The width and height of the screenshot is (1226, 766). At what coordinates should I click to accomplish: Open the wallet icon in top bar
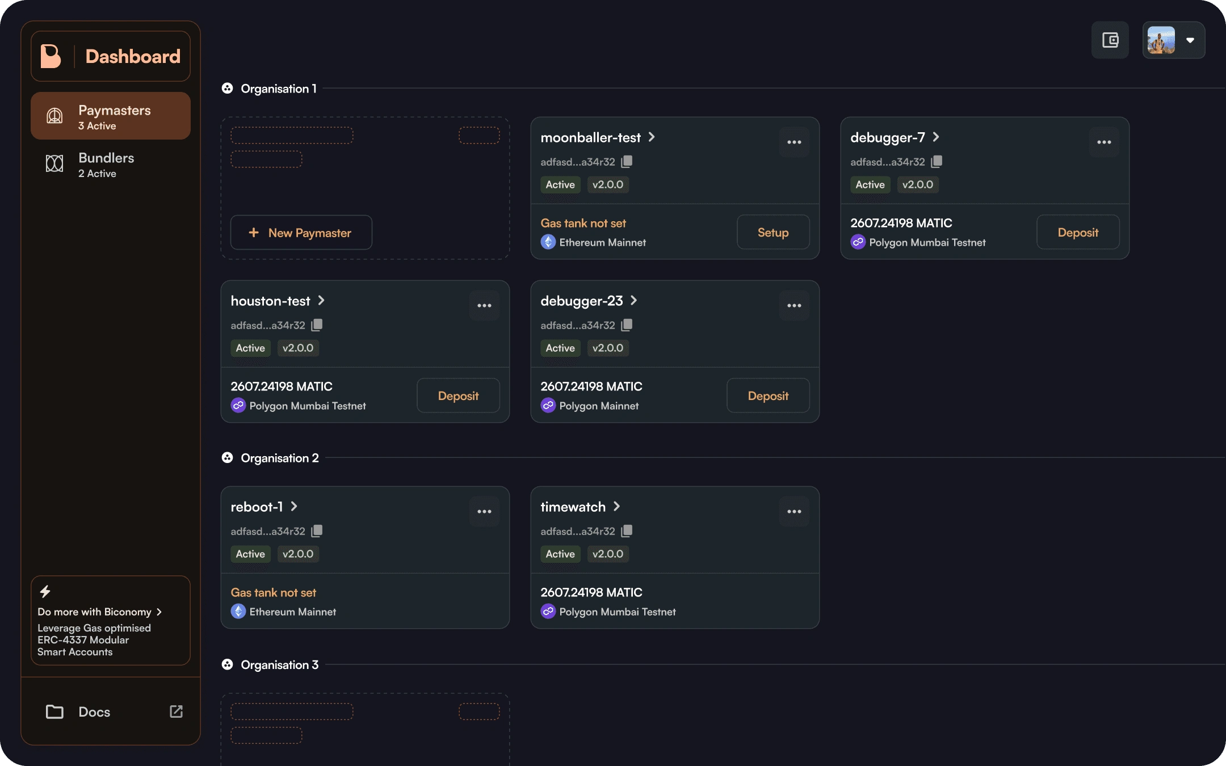[x=1110, y=40]
